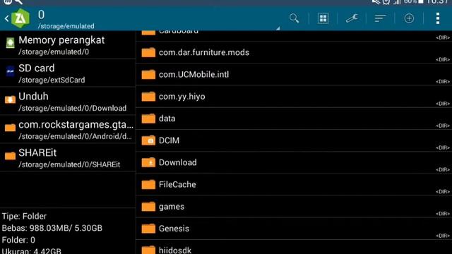Screen dimensions: 452x254
Task: Open the three-dot overflow menu
Action: (x=438, y=18)
